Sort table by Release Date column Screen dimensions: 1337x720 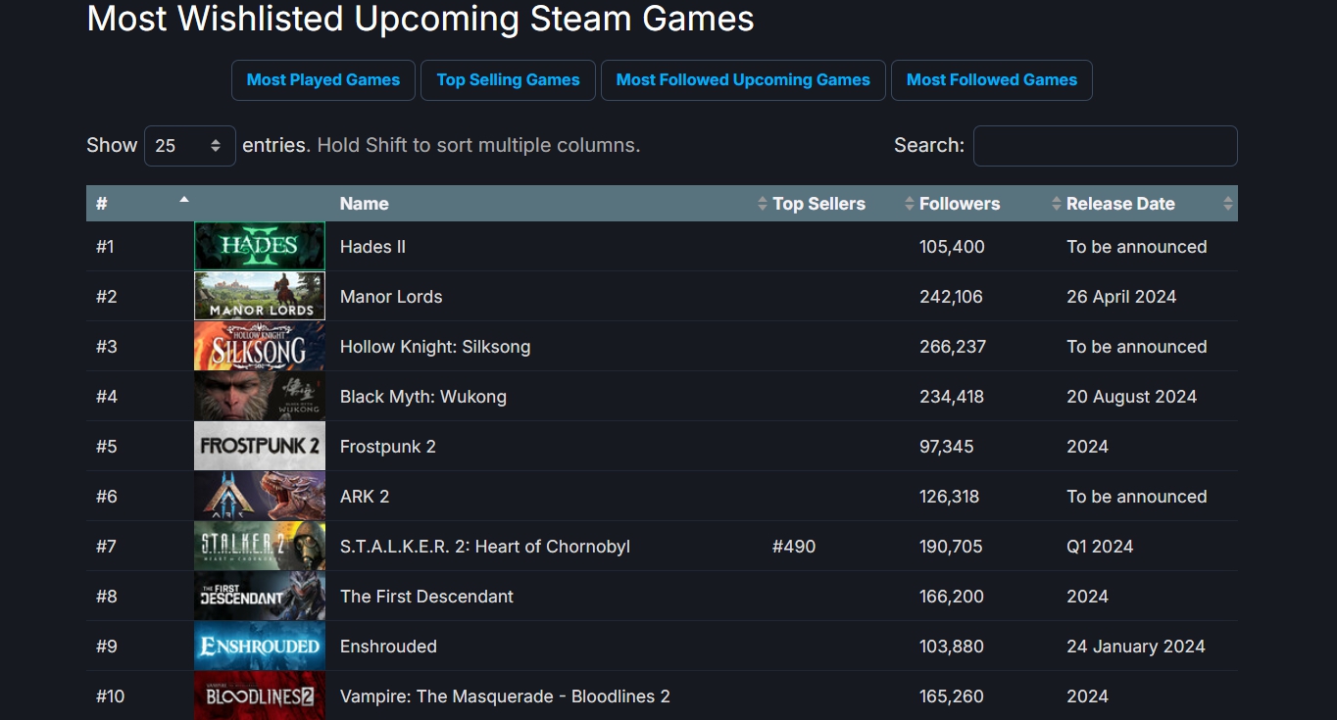coord(1148,204)
